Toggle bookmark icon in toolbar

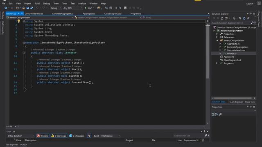coord(125,8)
